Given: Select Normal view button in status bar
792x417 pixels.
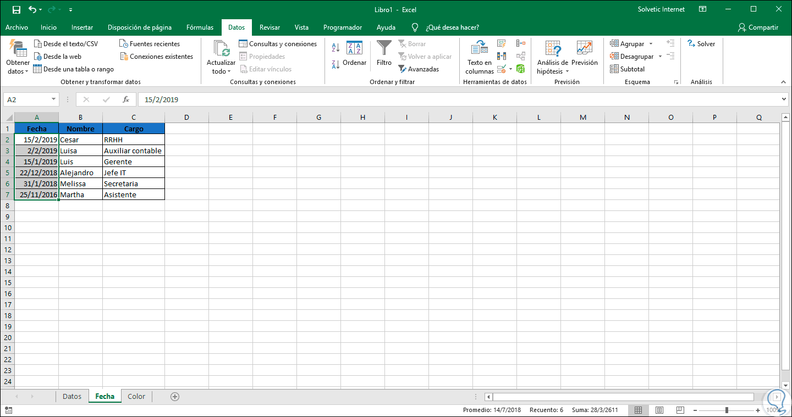Looking at the screenshot, I should coord(639,410).
